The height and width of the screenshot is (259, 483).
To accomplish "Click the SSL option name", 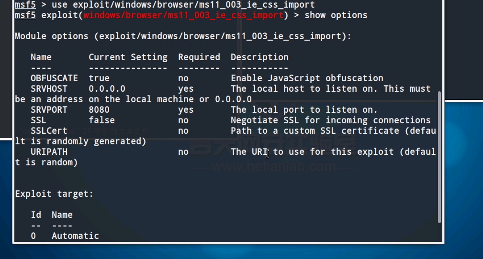I will point(38,120).
